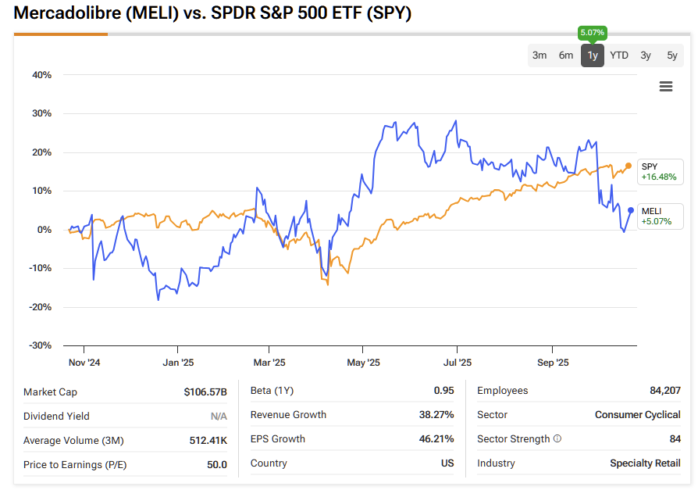Click the SPY series end-point marker
The image size is (698, 490).
pyautogui.click(x=629, y=166)
